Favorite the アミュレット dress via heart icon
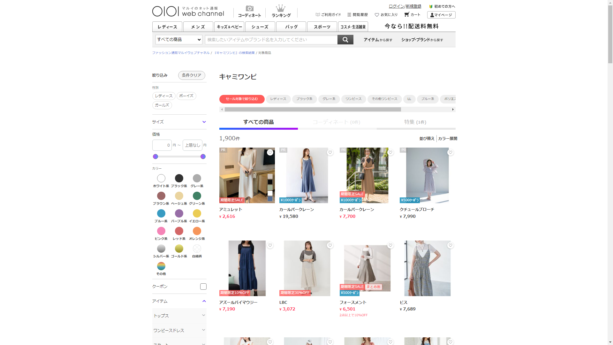The height and width of the screenshot is (345, 613). pyautogui.click(x=270, y=152)
